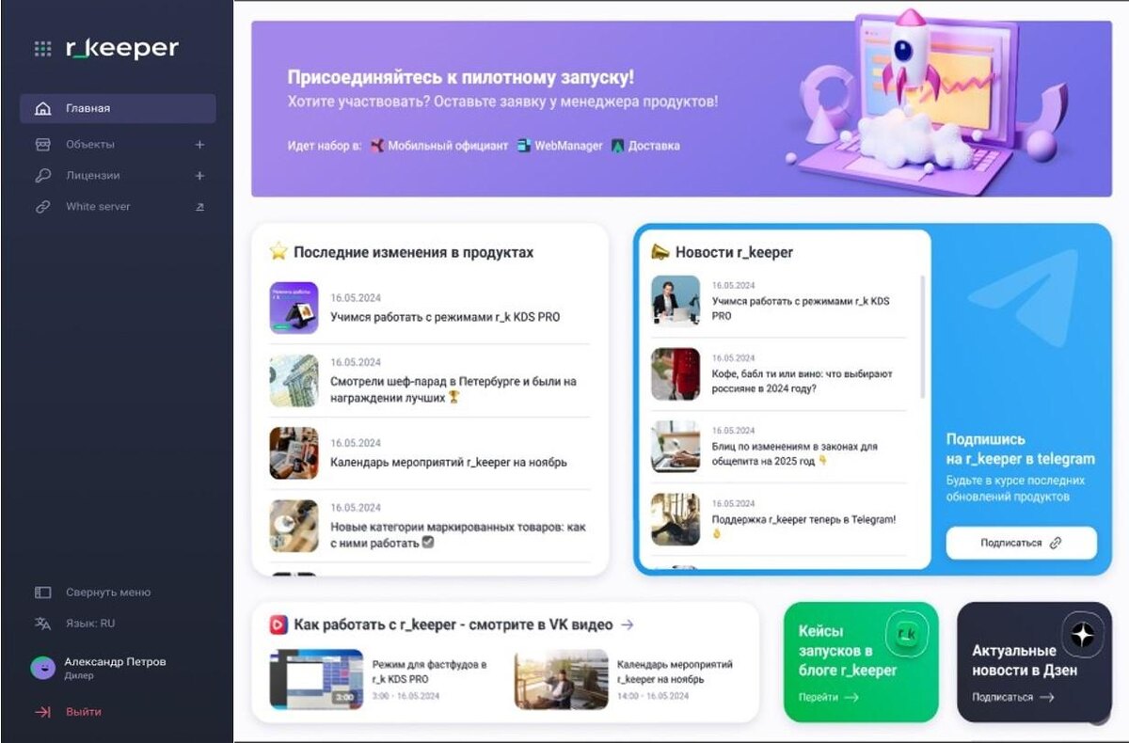
Task: Click "Актуальные новости в Дзен" card
Action: [1034, 662]
